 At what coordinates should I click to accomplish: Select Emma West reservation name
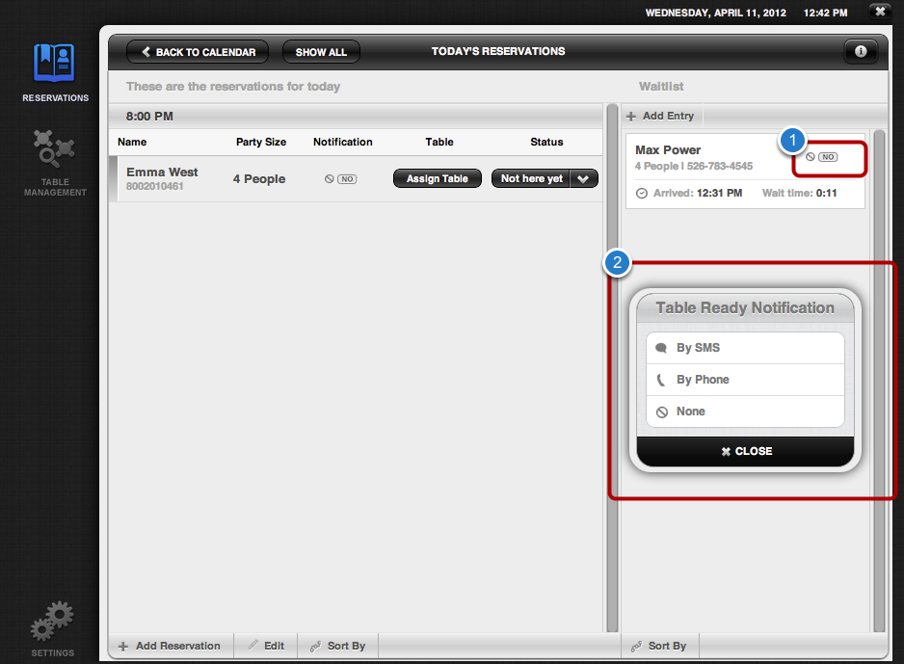pos(162,172)
